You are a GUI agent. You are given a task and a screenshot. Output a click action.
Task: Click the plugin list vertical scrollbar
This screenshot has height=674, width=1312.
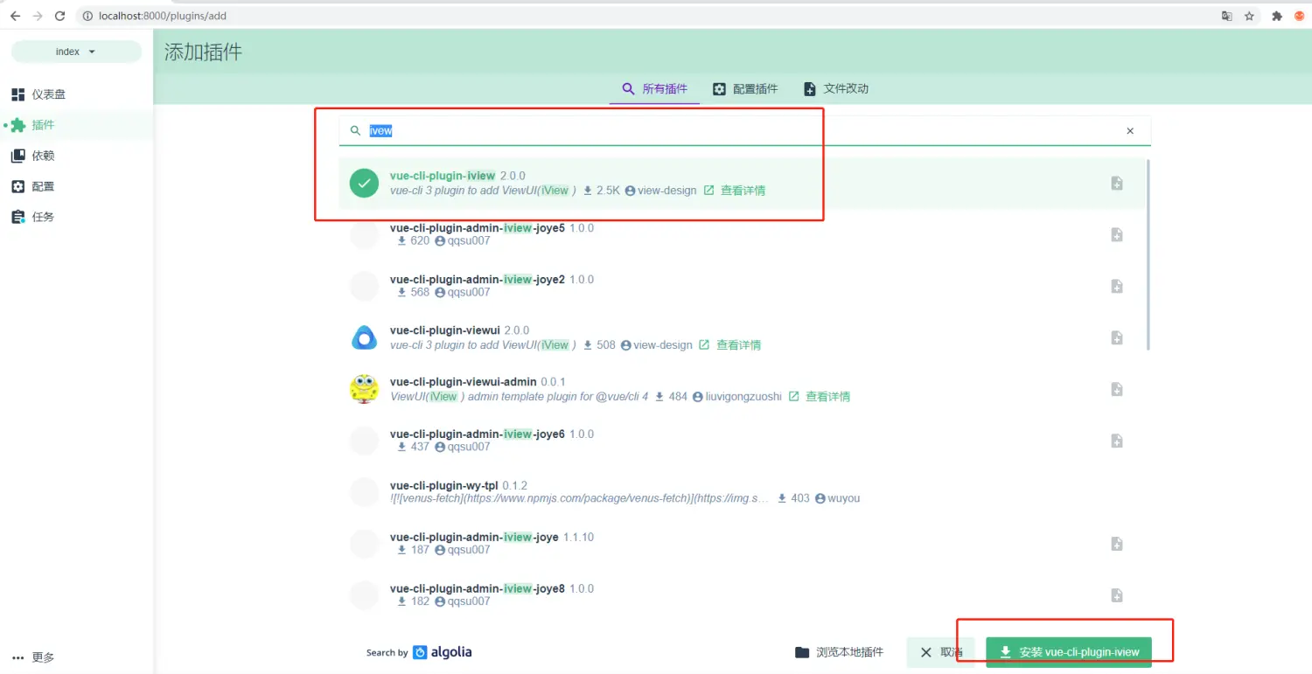coord(1148,255)
